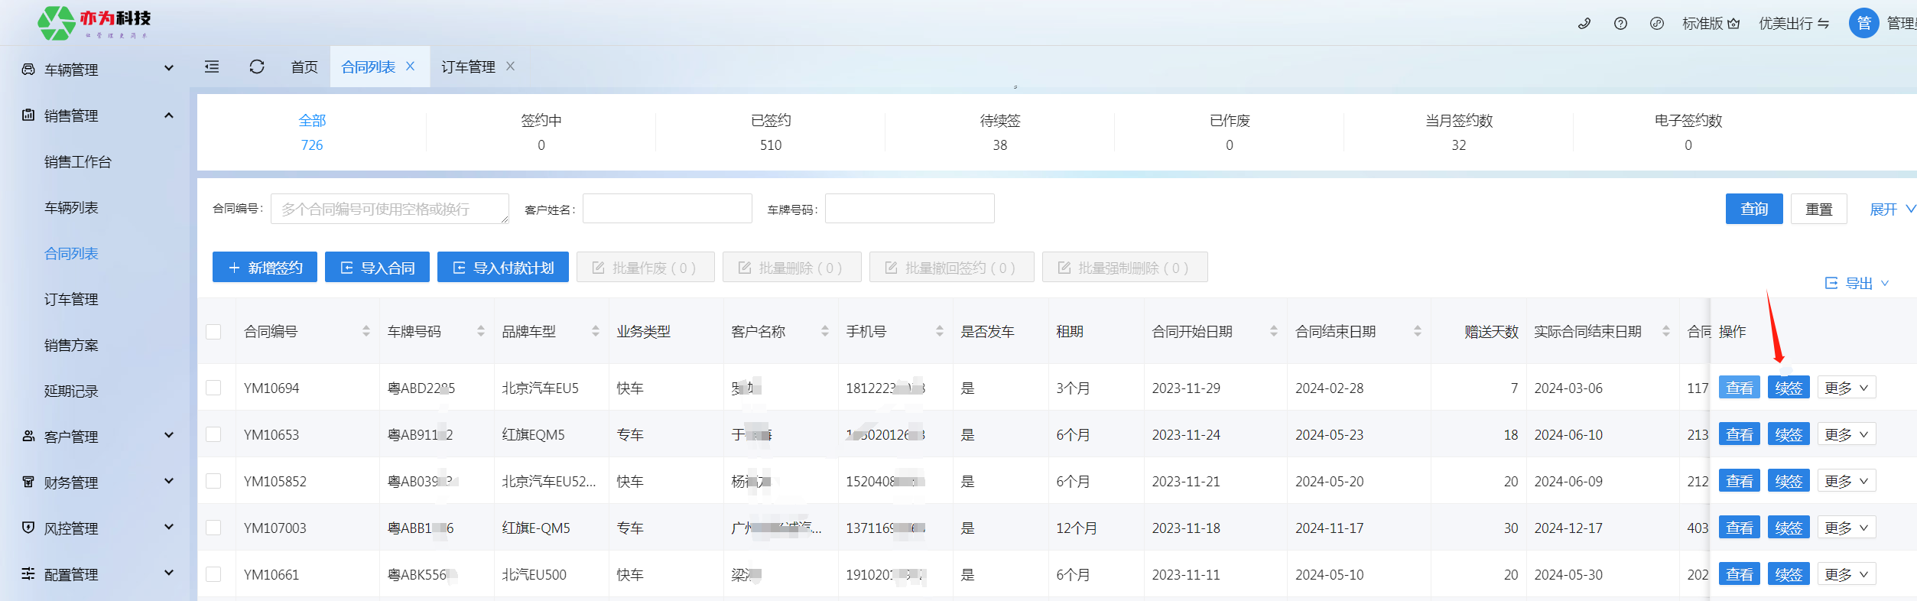Sort by 合同开始日期 column arrows
This screenshot has width=1917, height=601.
1274,331
